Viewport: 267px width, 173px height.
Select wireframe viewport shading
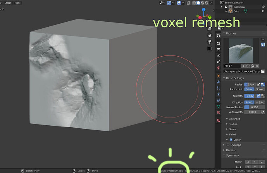(194, 3)
